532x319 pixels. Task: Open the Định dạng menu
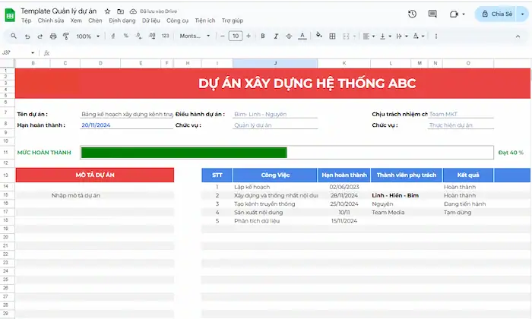pos(122,21)
